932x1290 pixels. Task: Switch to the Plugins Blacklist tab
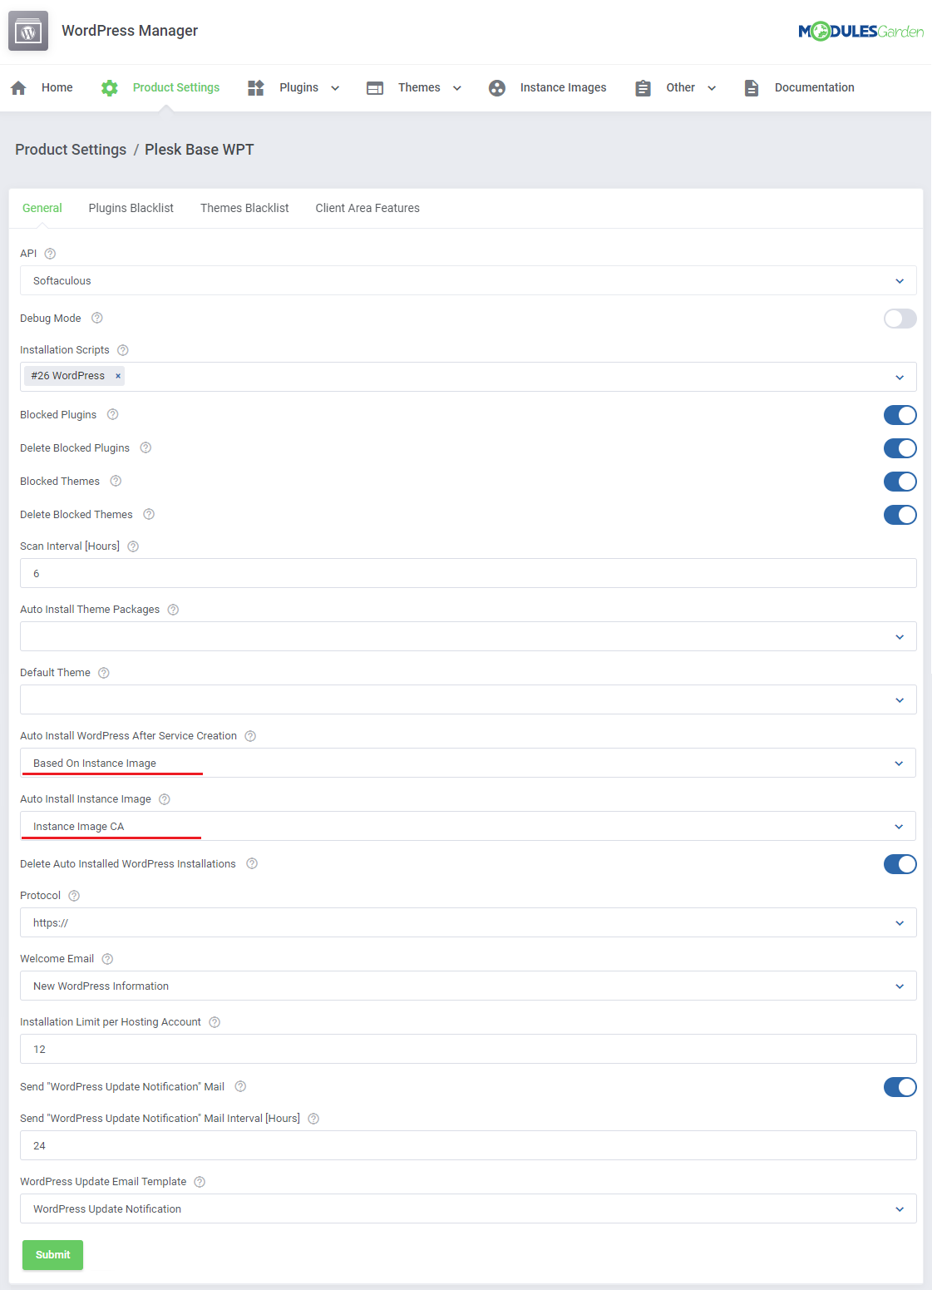tap(131, 208)
